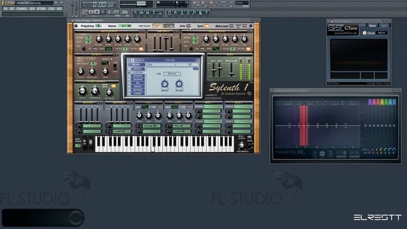Select Part A in Sylenth1

(158, 26)
